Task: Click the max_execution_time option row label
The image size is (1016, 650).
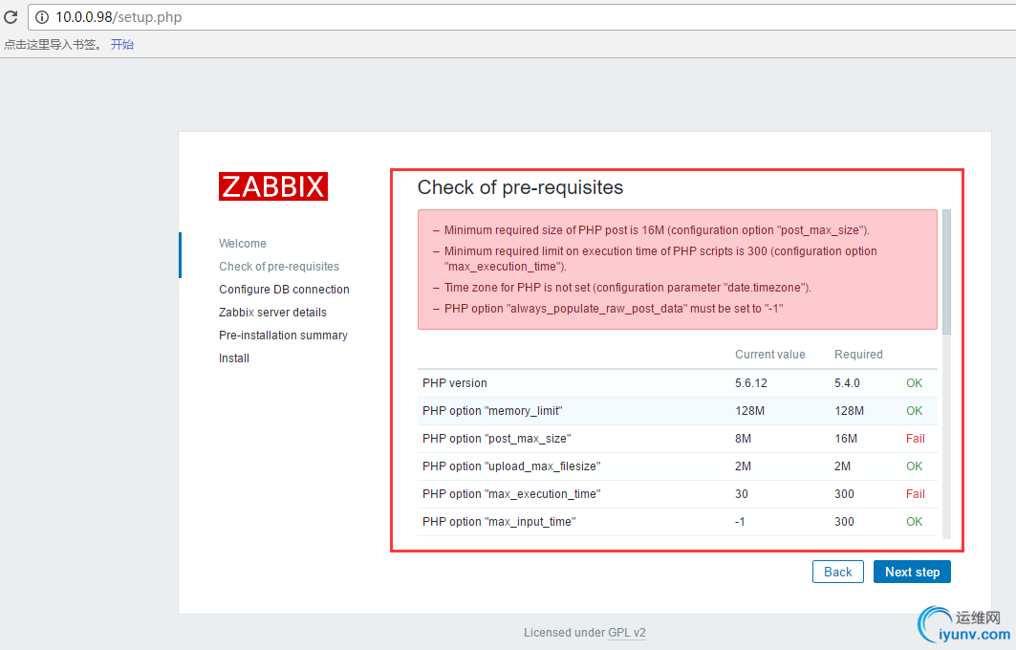Action: pos(511,494)
